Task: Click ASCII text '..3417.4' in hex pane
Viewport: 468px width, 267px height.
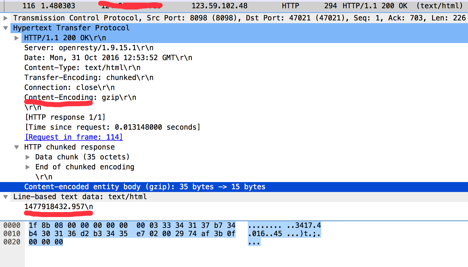Action: click(x=304, y=225)
